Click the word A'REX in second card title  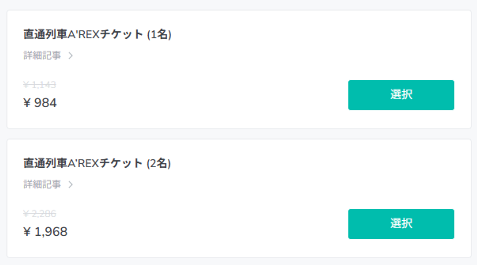click(84, 163)
